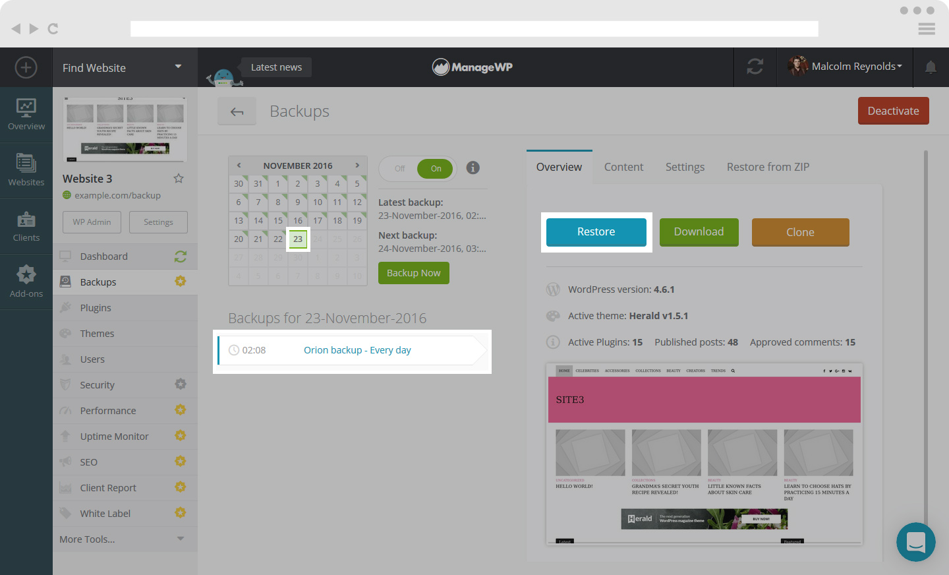Open the notifications bell
This screenshot has width=949, height=575.
pyautogui.click(x=931, y=67)
